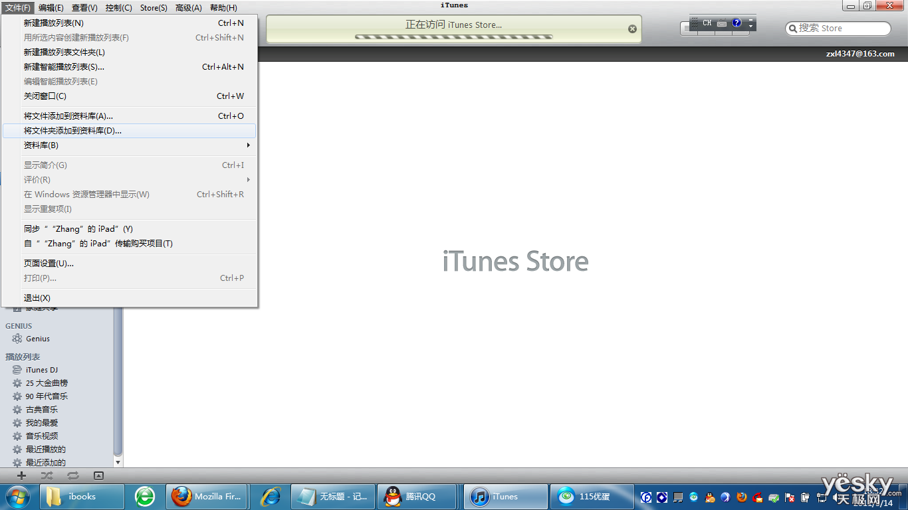The image size is (908, 510).
Task: Choose 页面设置(U)... from the menu
Action: coord(130,264)
